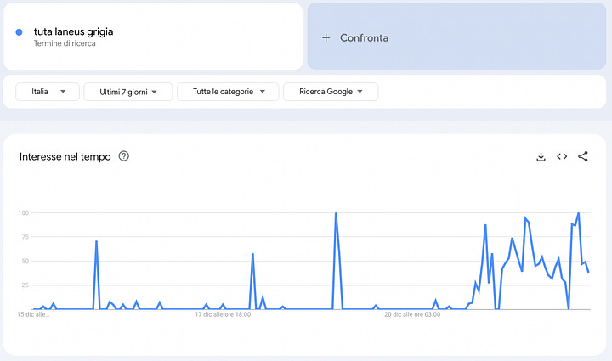Edit the search term tuta laneus grigia
612x361 pixels.
(73, 31)
